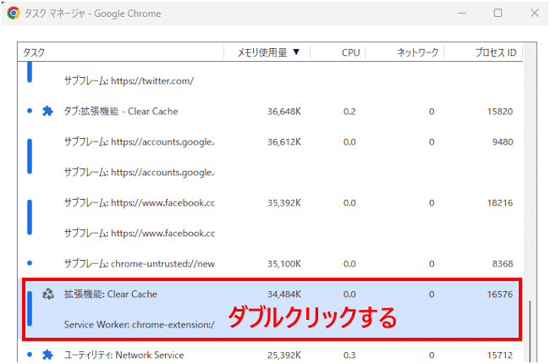Click process ID 9480
The image size is (550, 364).
click(503, 142)
